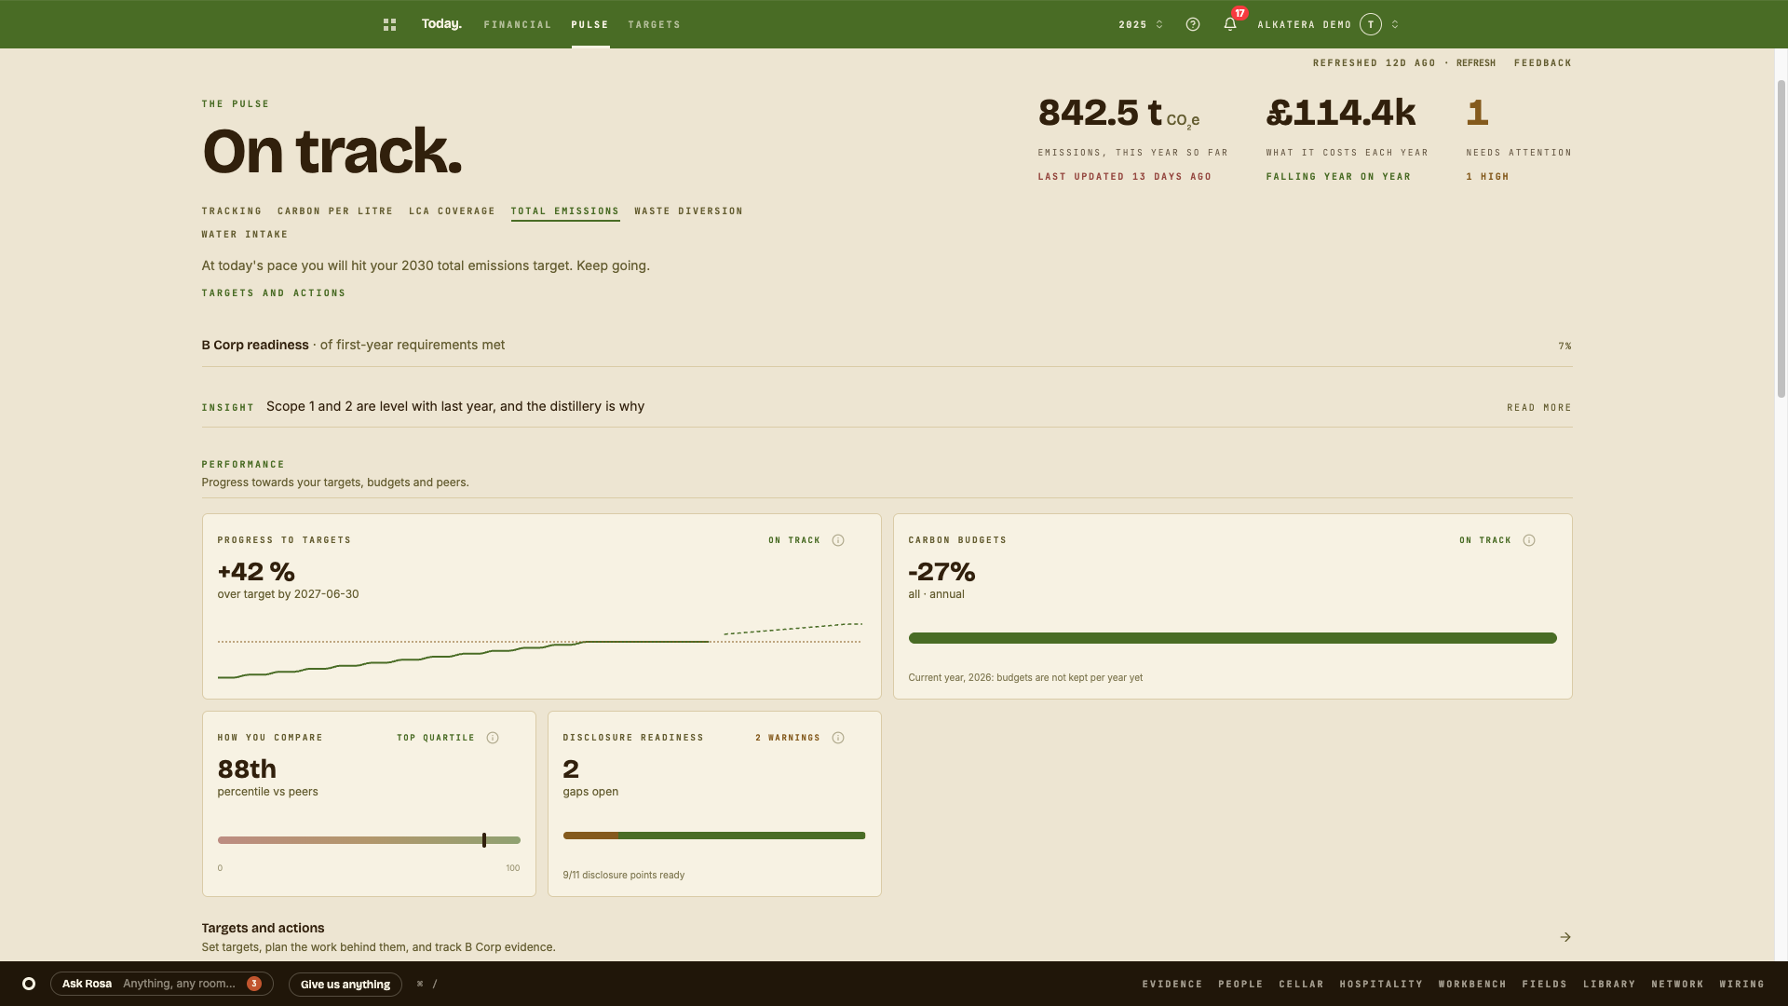The height and width of the screenshot is (1006, 1788).
Task: Open the app grid icon
Action: (x=389, y=25)
